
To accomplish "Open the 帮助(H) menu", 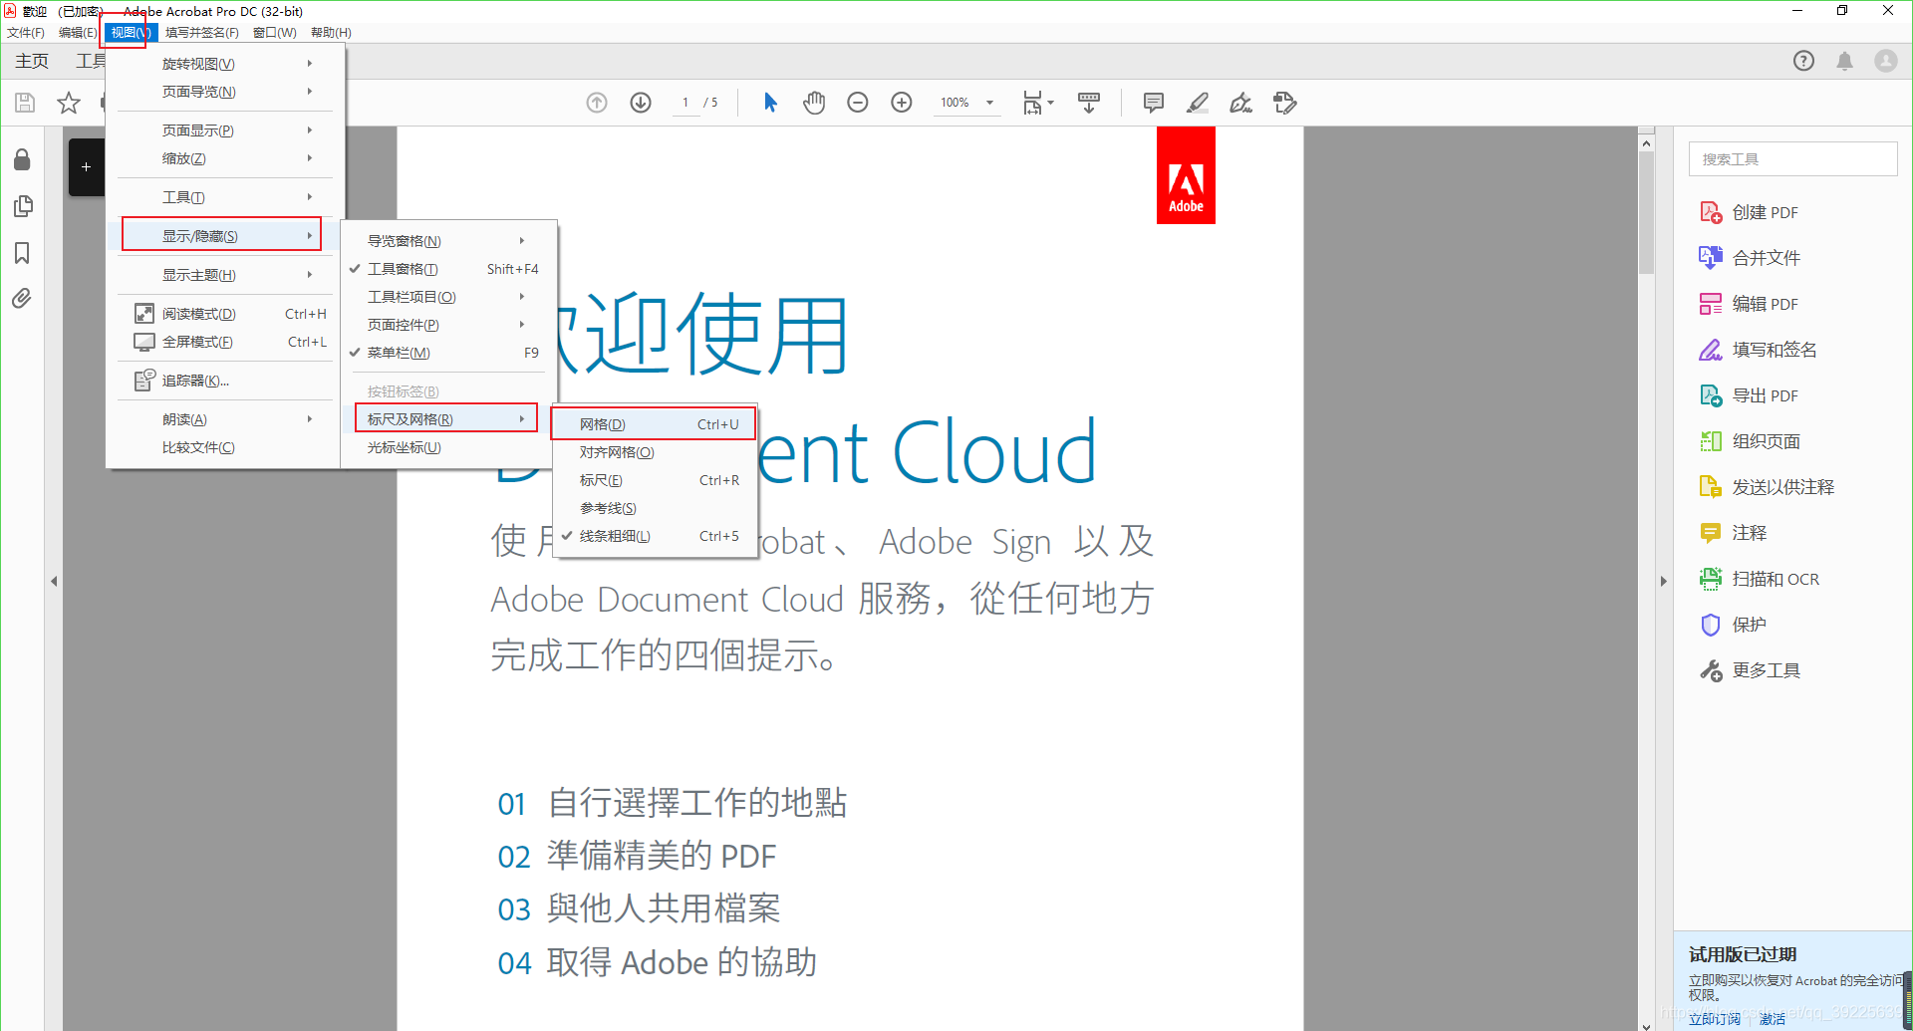I will point(331,33).
